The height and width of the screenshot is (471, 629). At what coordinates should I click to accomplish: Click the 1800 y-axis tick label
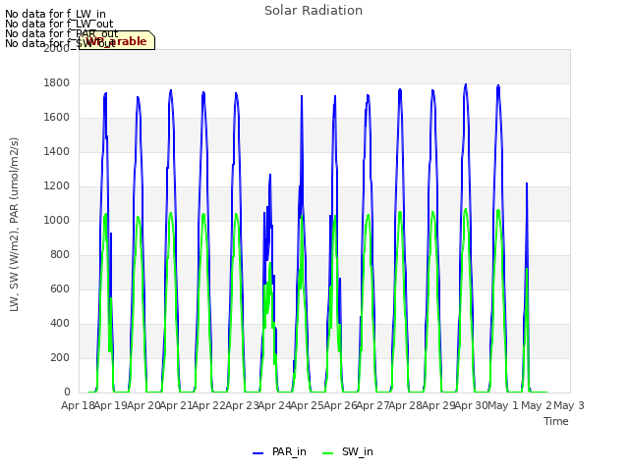point(57,82)
